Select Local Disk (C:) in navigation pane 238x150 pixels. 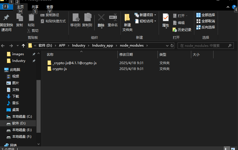22,116
